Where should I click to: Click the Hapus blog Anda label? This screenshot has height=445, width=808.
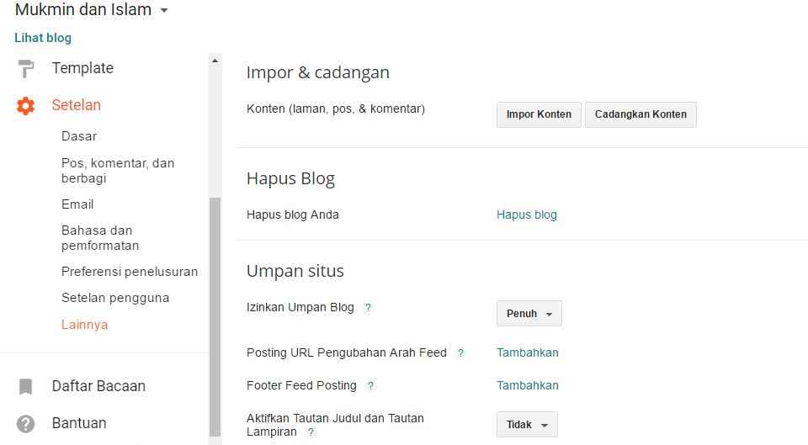tap(293, 215)
